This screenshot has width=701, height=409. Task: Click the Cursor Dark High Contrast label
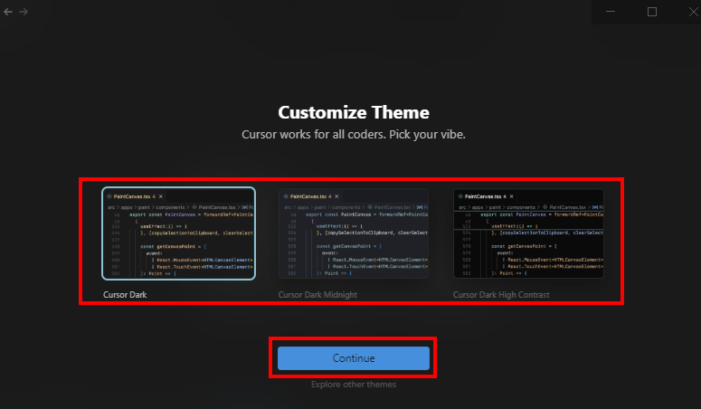tap(501, 295)
